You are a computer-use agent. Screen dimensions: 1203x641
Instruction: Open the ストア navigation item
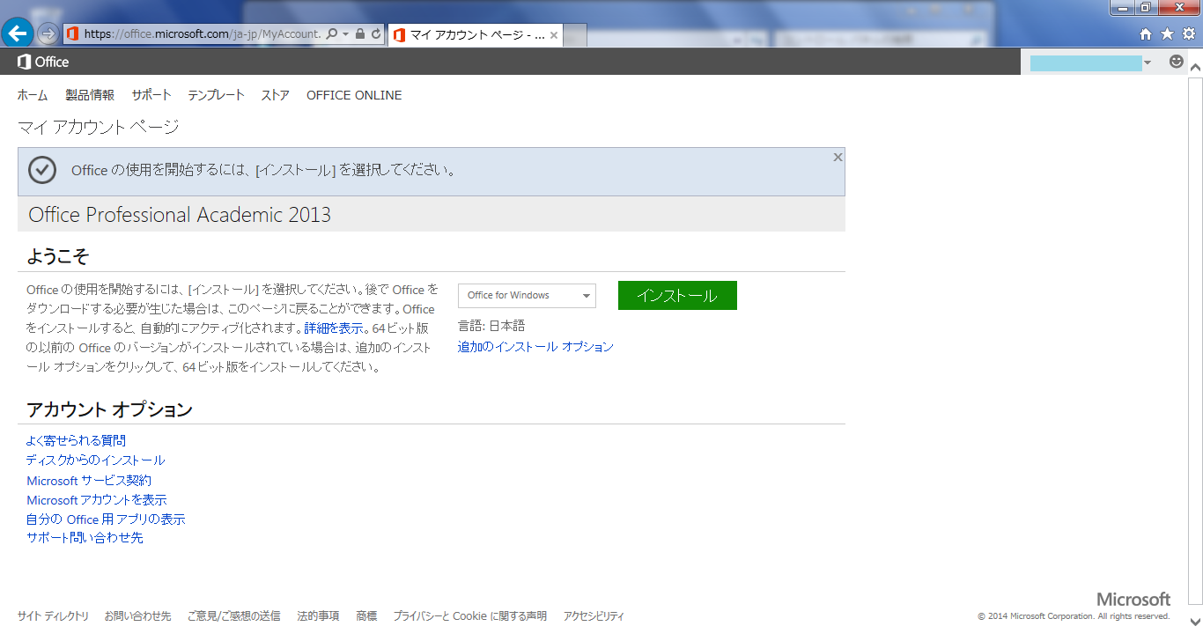[276, 95]
